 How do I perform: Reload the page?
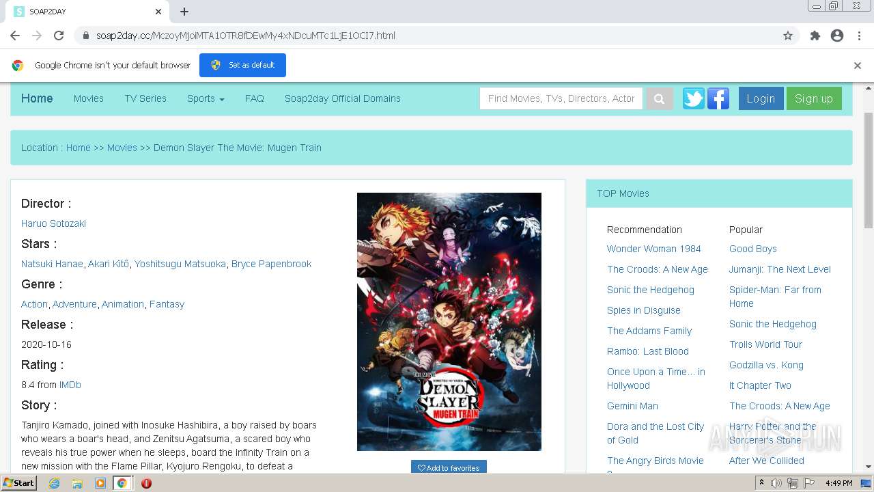point(59,36)
